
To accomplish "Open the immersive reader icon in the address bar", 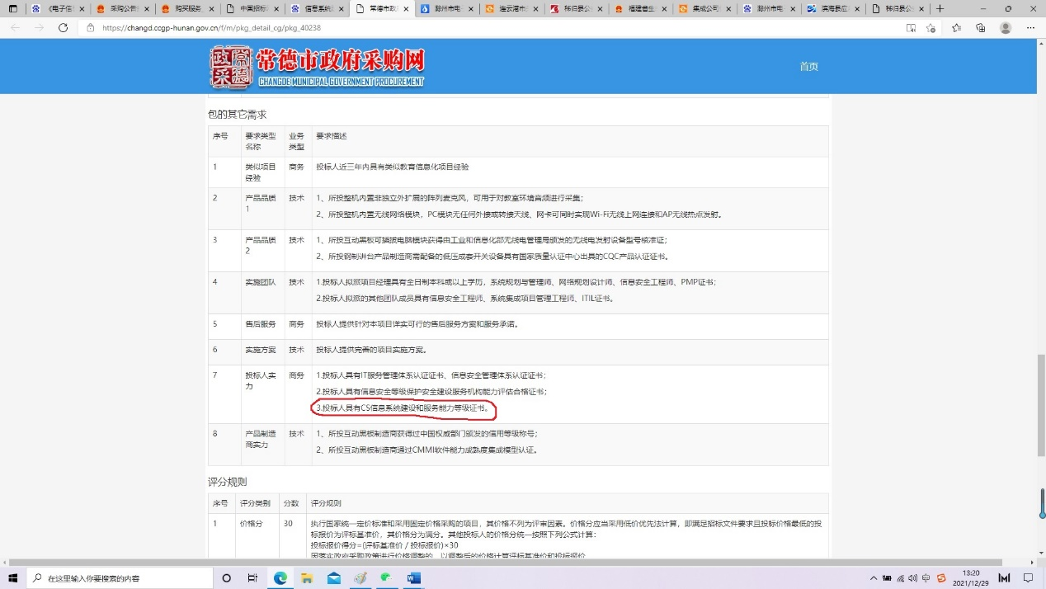I will (x=911, y=27).
